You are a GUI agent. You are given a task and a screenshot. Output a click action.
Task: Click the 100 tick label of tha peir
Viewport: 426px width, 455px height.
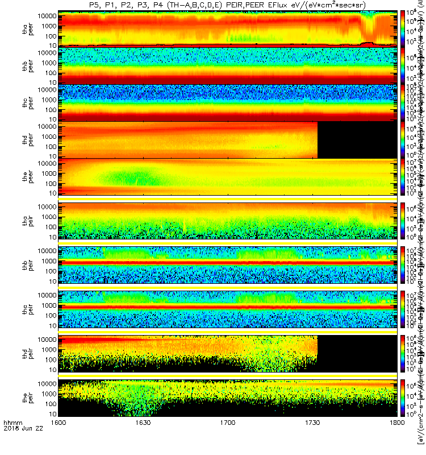tap(52, 227)
